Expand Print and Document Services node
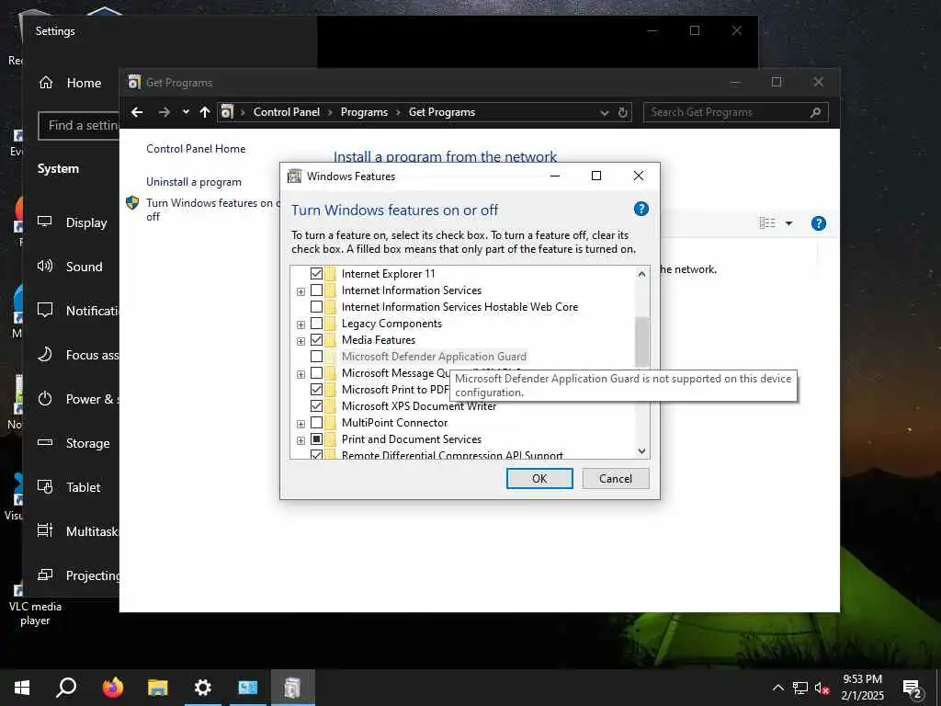 tap(300, 440)
